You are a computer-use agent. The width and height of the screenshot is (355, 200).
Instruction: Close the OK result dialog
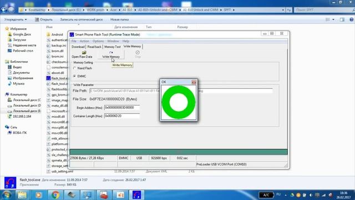[194, 82]
